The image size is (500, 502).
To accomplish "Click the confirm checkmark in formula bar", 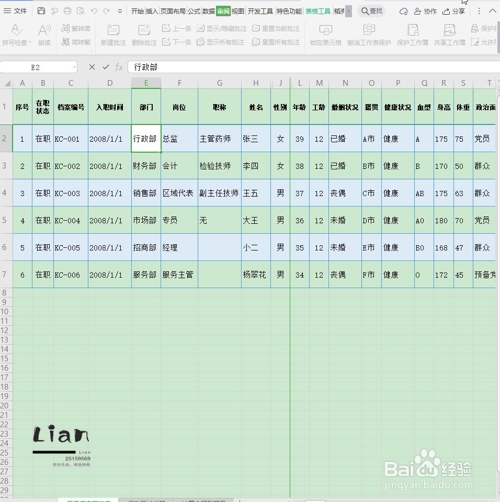I will click(106, 67).
